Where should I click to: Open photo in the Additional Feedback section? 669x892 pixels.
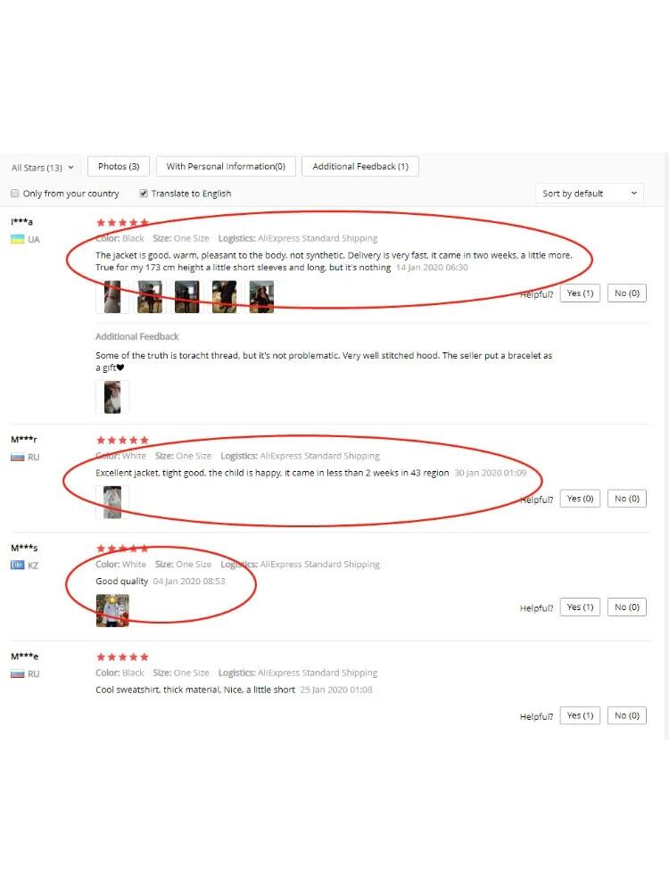(112, 397)
